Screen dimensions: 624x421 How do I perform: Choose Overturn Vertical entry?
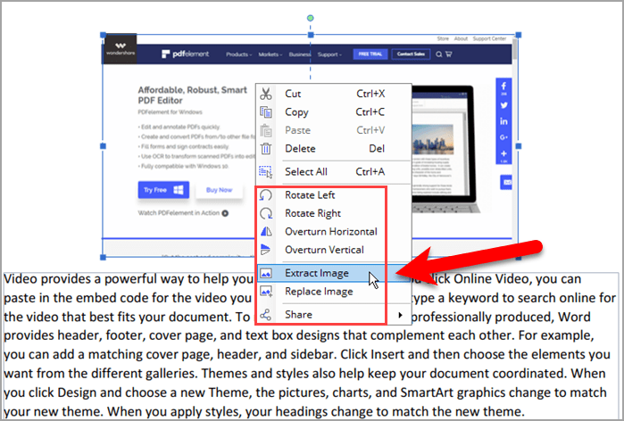tap(334, 250)
